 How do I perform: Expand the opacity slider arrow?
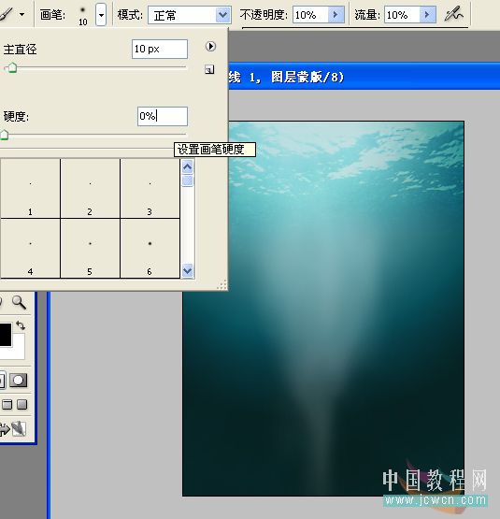(336, 15)
